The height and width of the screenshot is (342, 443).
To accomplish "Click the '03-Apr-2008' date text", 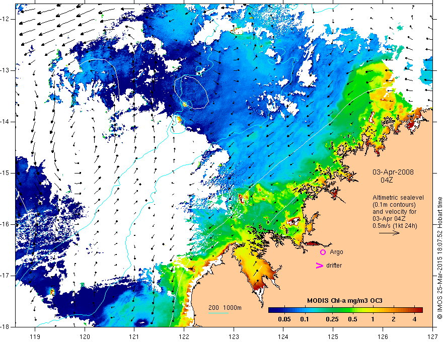I will click(393, 172).
